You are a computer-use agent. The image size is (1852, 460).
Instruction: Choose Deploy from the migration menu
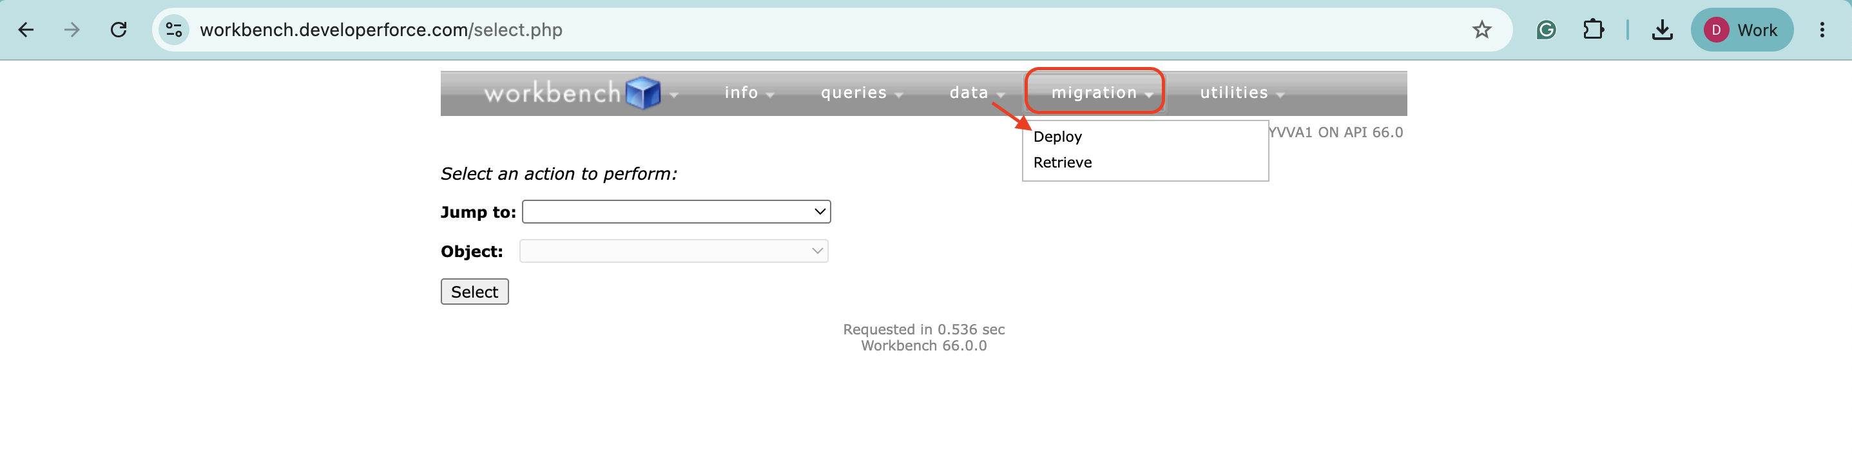click(1057, 137)
